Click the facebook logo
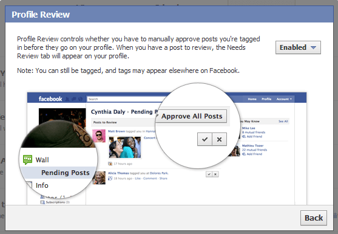The height and width of the screenshot is (234, 338). (x=50, y=99)
